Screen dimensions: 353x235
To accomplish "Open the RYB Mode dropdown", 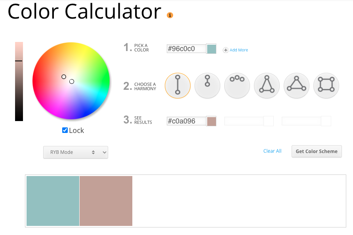I will 76,152.
